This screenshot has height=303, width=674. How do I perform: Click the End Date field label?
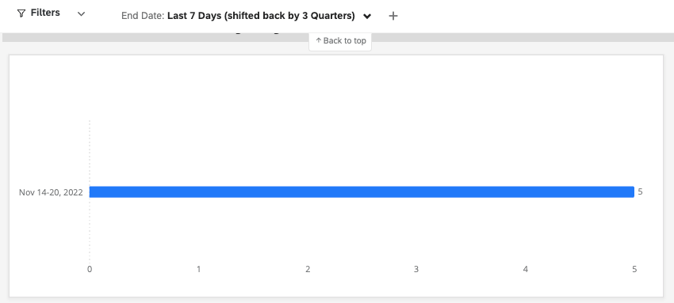coord(143,16)
